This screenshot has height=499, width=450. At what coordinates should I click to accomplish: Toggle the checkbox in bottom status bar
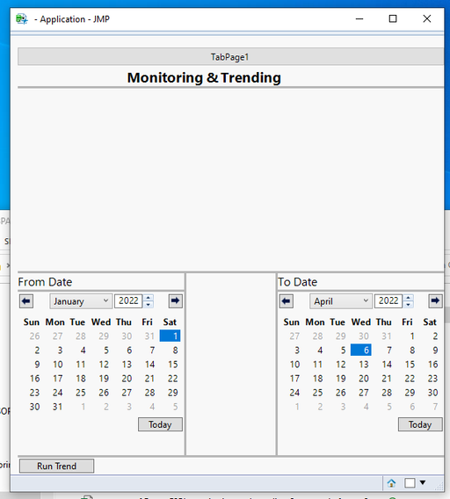[x=410, y=483]
